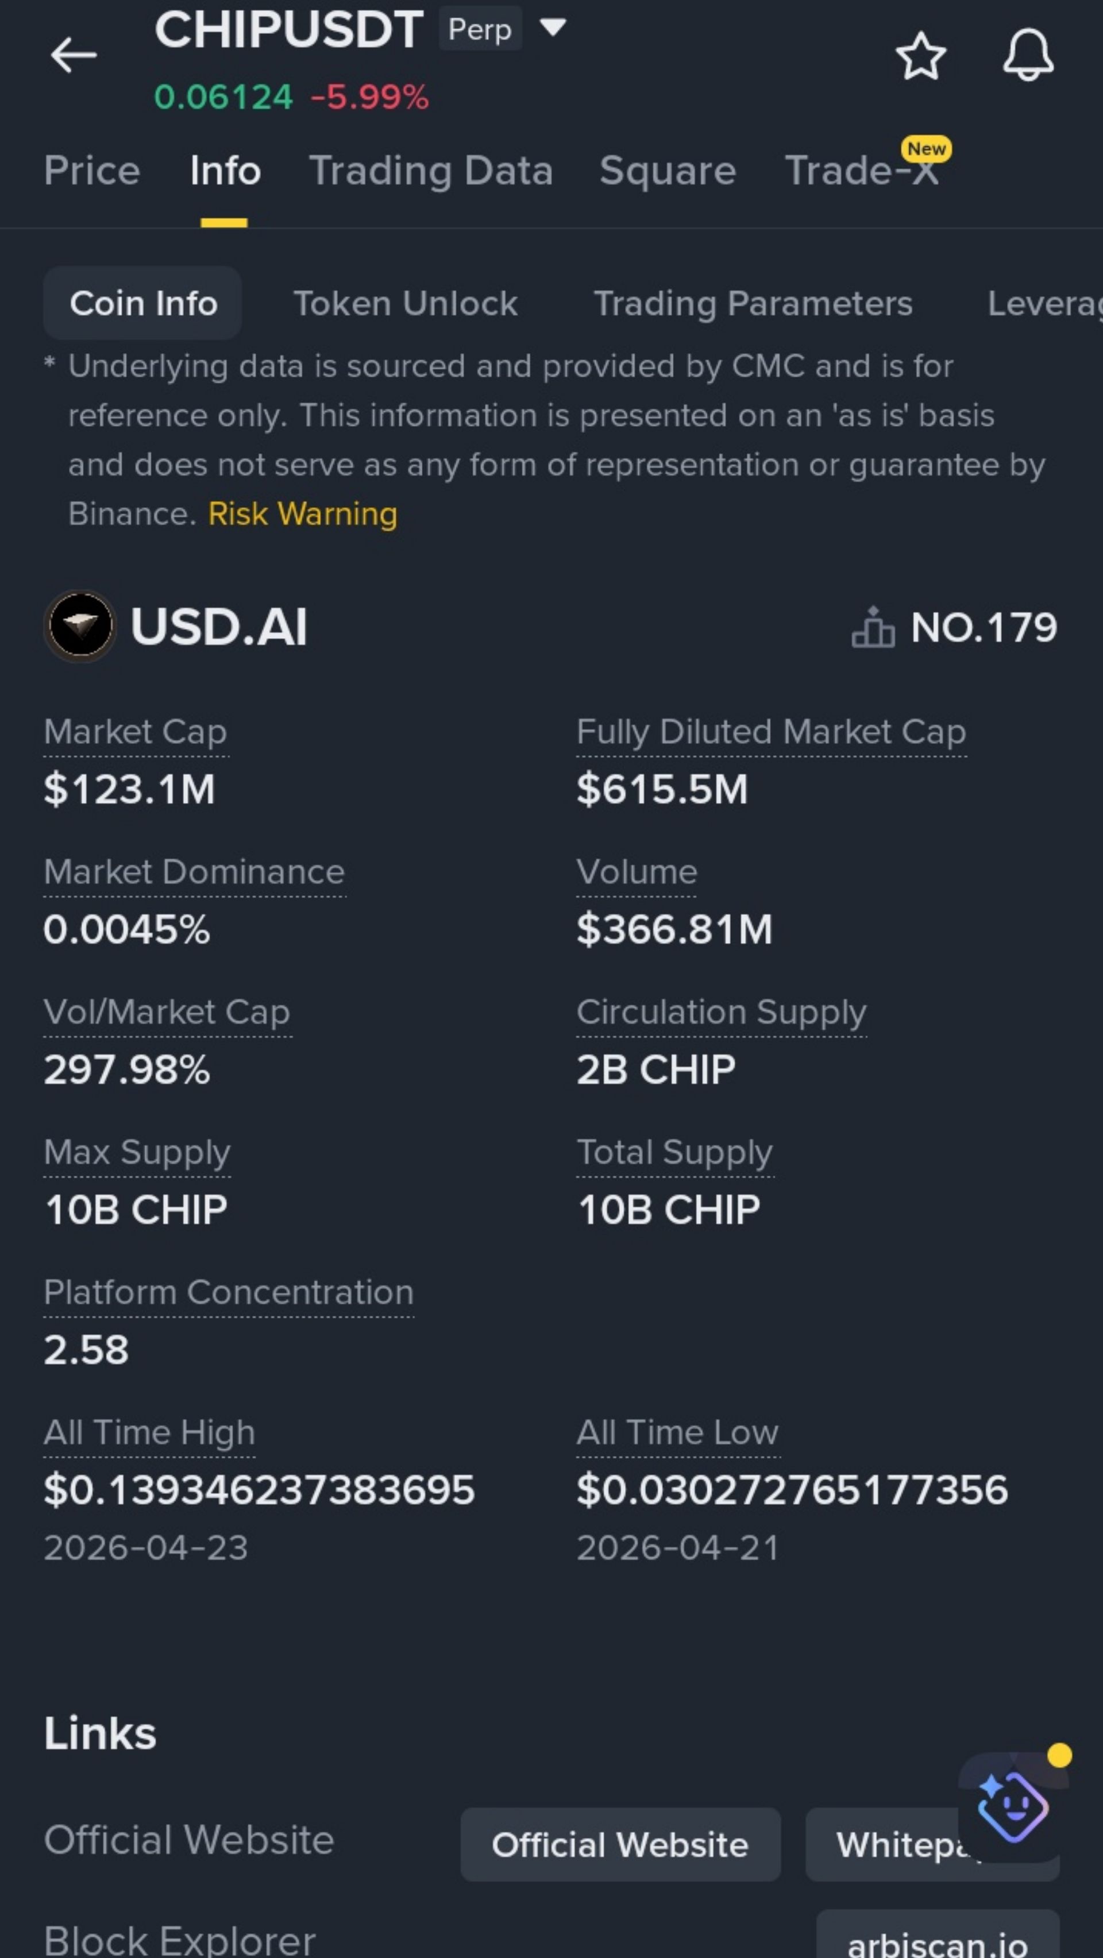This screenshot has width=1103, height=1958.
Task: Switch to the Price tab
Action: click(x=92, y=170)
